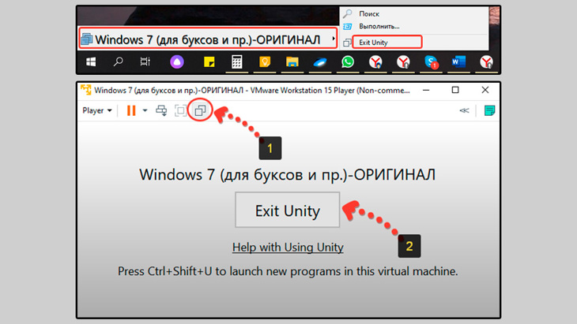Screen dimensions: 577x324
Task: Click the large Windows 7 ОРИГИНАЛ heading text
Action: tap(288, 175)
